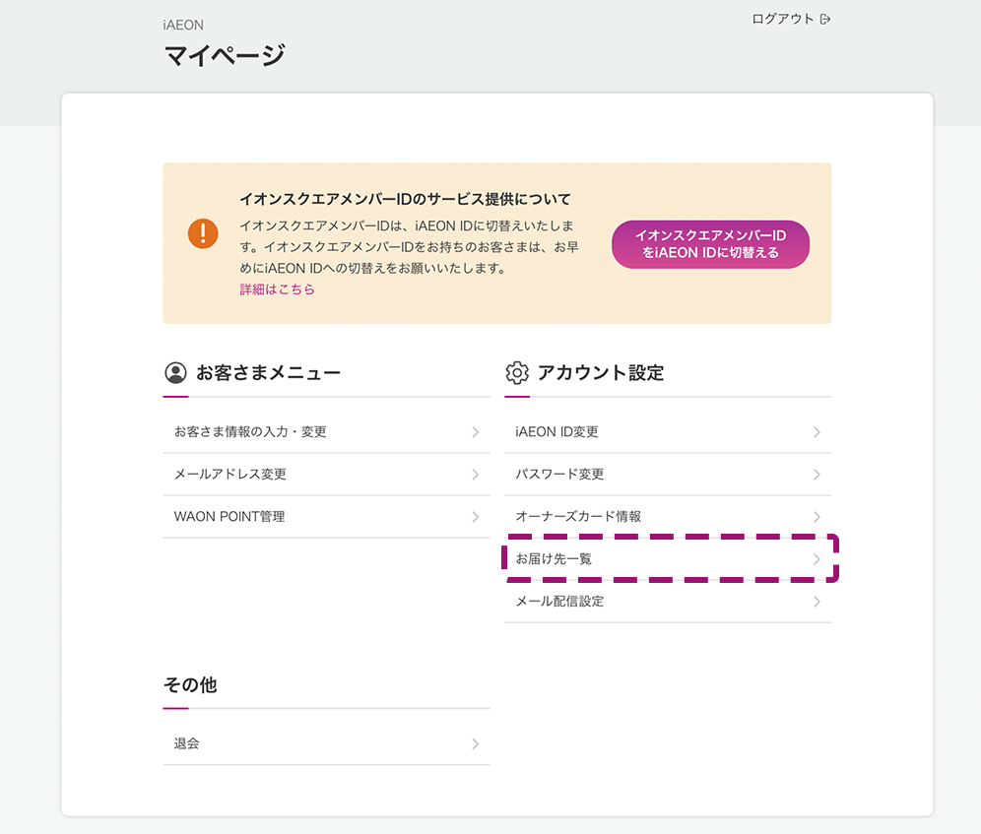Click the orange exclamation warning icon
This screenshot has height=834, width=981.
(203, 233)
